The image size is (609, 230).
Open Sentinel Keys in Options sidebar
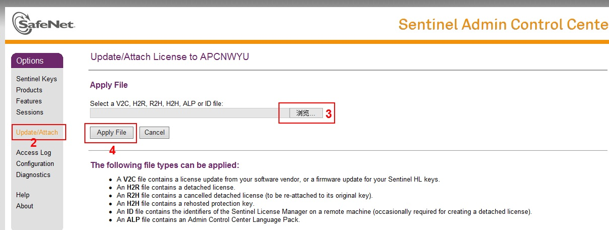click(x=36, y=79)
